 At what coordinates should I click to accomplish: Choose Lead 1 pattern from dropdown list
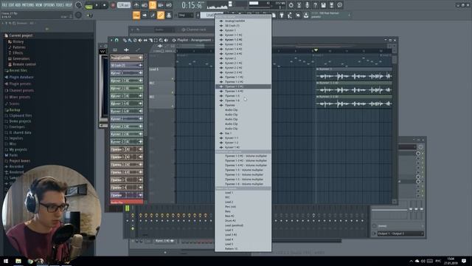[x=243, y=193]
